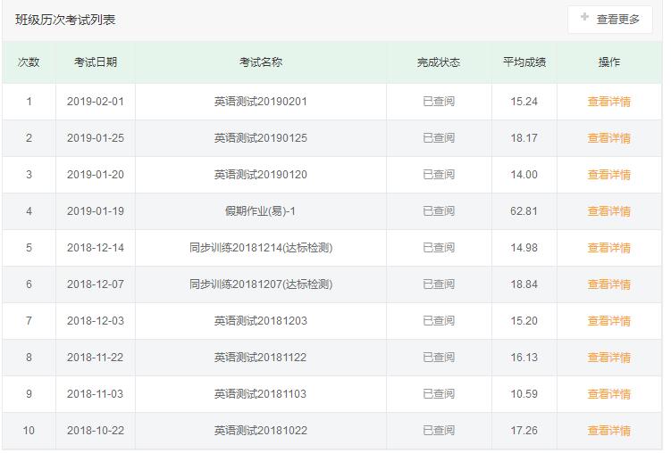Select exam name 假期作业(易)-1

point(260,211)
